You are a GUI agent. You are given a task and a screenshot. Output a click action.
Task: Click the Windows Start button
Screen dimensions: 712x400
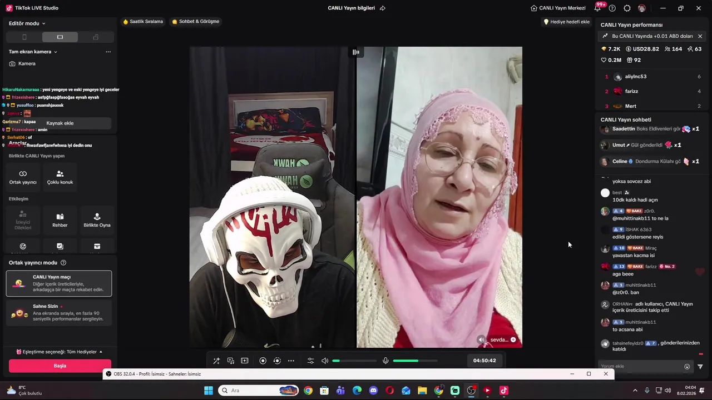(x=209, y=391)
